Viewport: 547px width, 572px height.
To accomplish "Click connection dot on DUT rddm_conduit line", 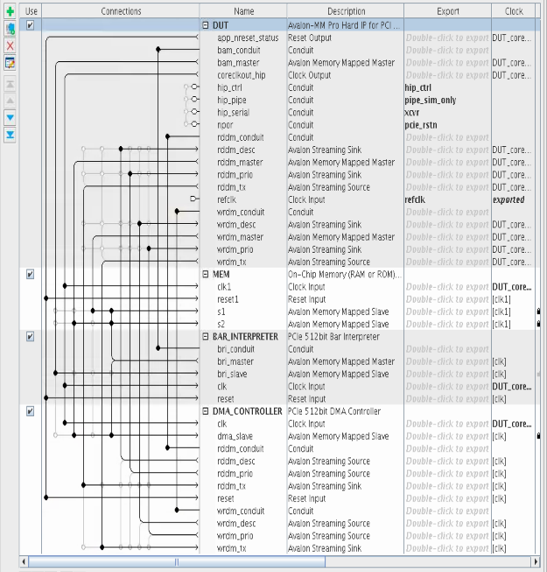I will coord(168,136).
